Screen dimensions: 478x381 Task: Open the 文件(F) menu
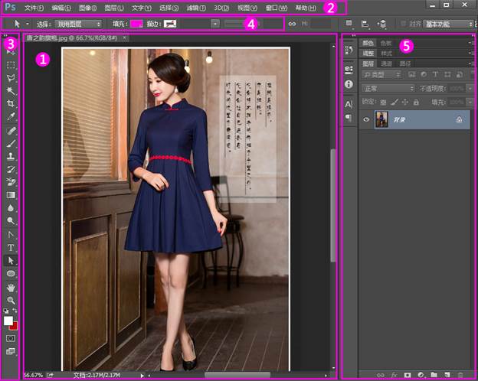click(x=34, y=8)
